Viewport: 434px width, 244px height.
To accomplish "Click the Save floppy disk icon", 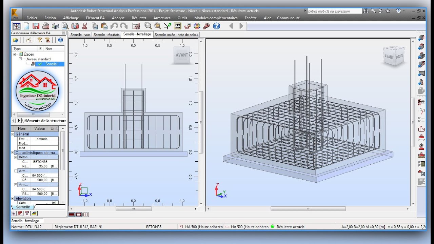I will [x=36, y=26].
